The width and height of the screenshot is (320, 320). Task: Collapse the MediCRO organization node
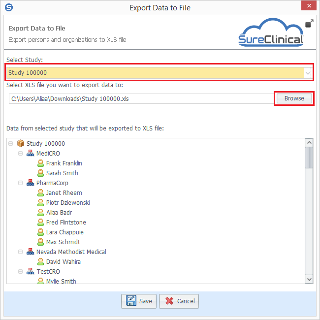coord(20,153)
